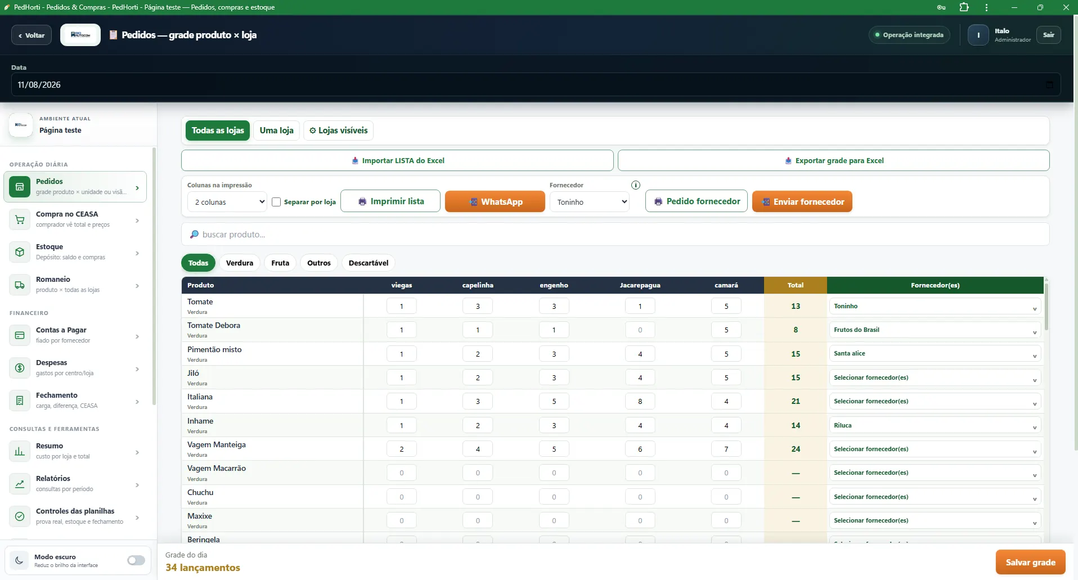Click the Imprimir lista button

click(390, 201)
